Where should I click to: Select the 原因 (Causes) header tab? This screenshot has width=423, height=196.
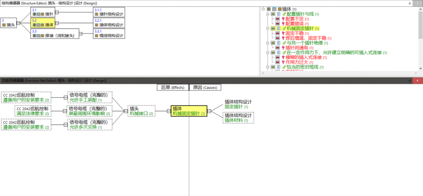tap(205, 87)
